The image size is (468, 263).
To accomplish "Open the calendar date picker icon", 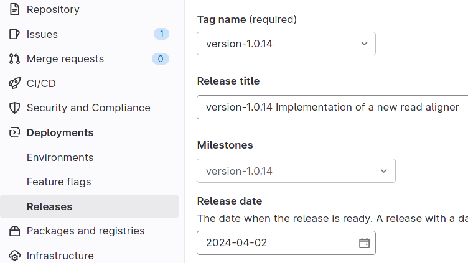I will 364,242.
